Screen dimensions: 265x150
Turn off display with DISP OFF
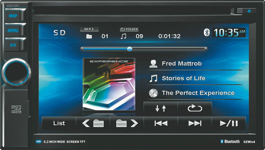point(13,6)
